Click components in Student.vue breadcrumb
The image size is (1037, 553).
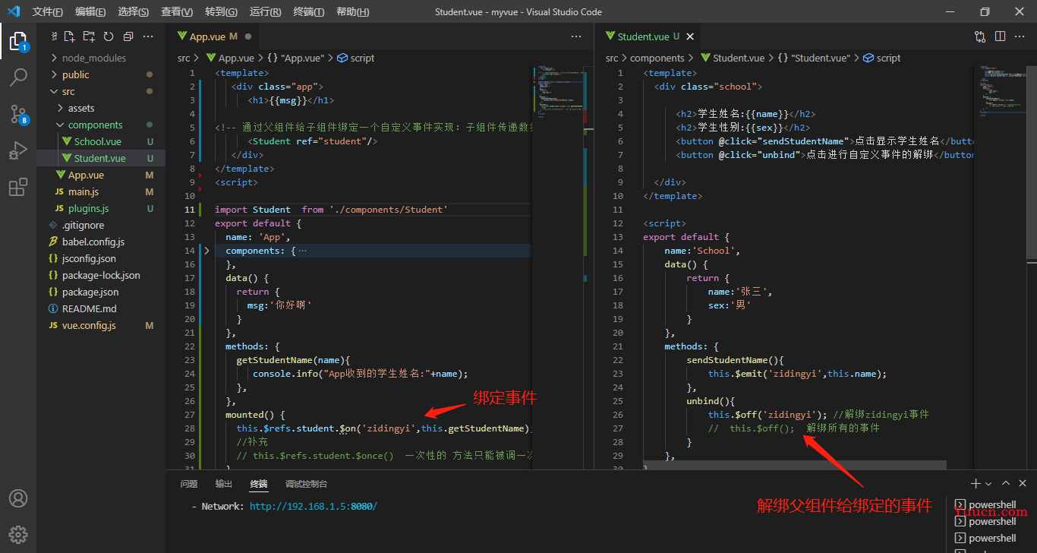tap(657, 58)
